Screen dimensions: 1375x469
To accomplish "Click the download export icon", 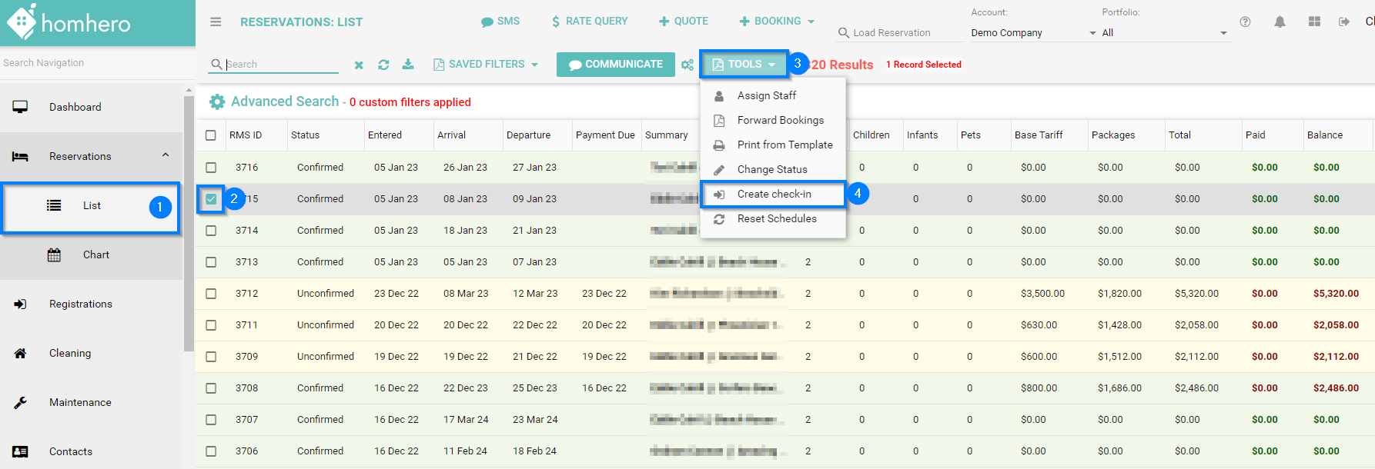I will click(x=408, y=65).
